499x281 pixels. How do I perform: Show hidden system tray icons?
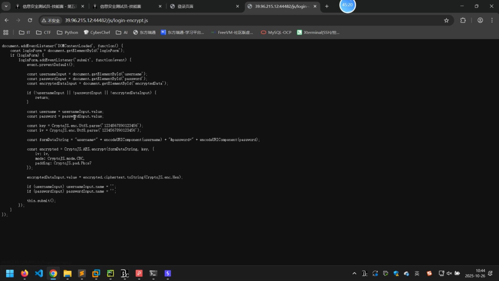pos(354,273)
